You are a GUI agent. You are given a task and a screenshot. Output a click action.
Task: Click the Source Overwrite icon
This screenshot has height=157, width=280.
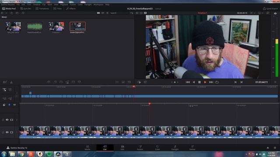pos(79,82)
